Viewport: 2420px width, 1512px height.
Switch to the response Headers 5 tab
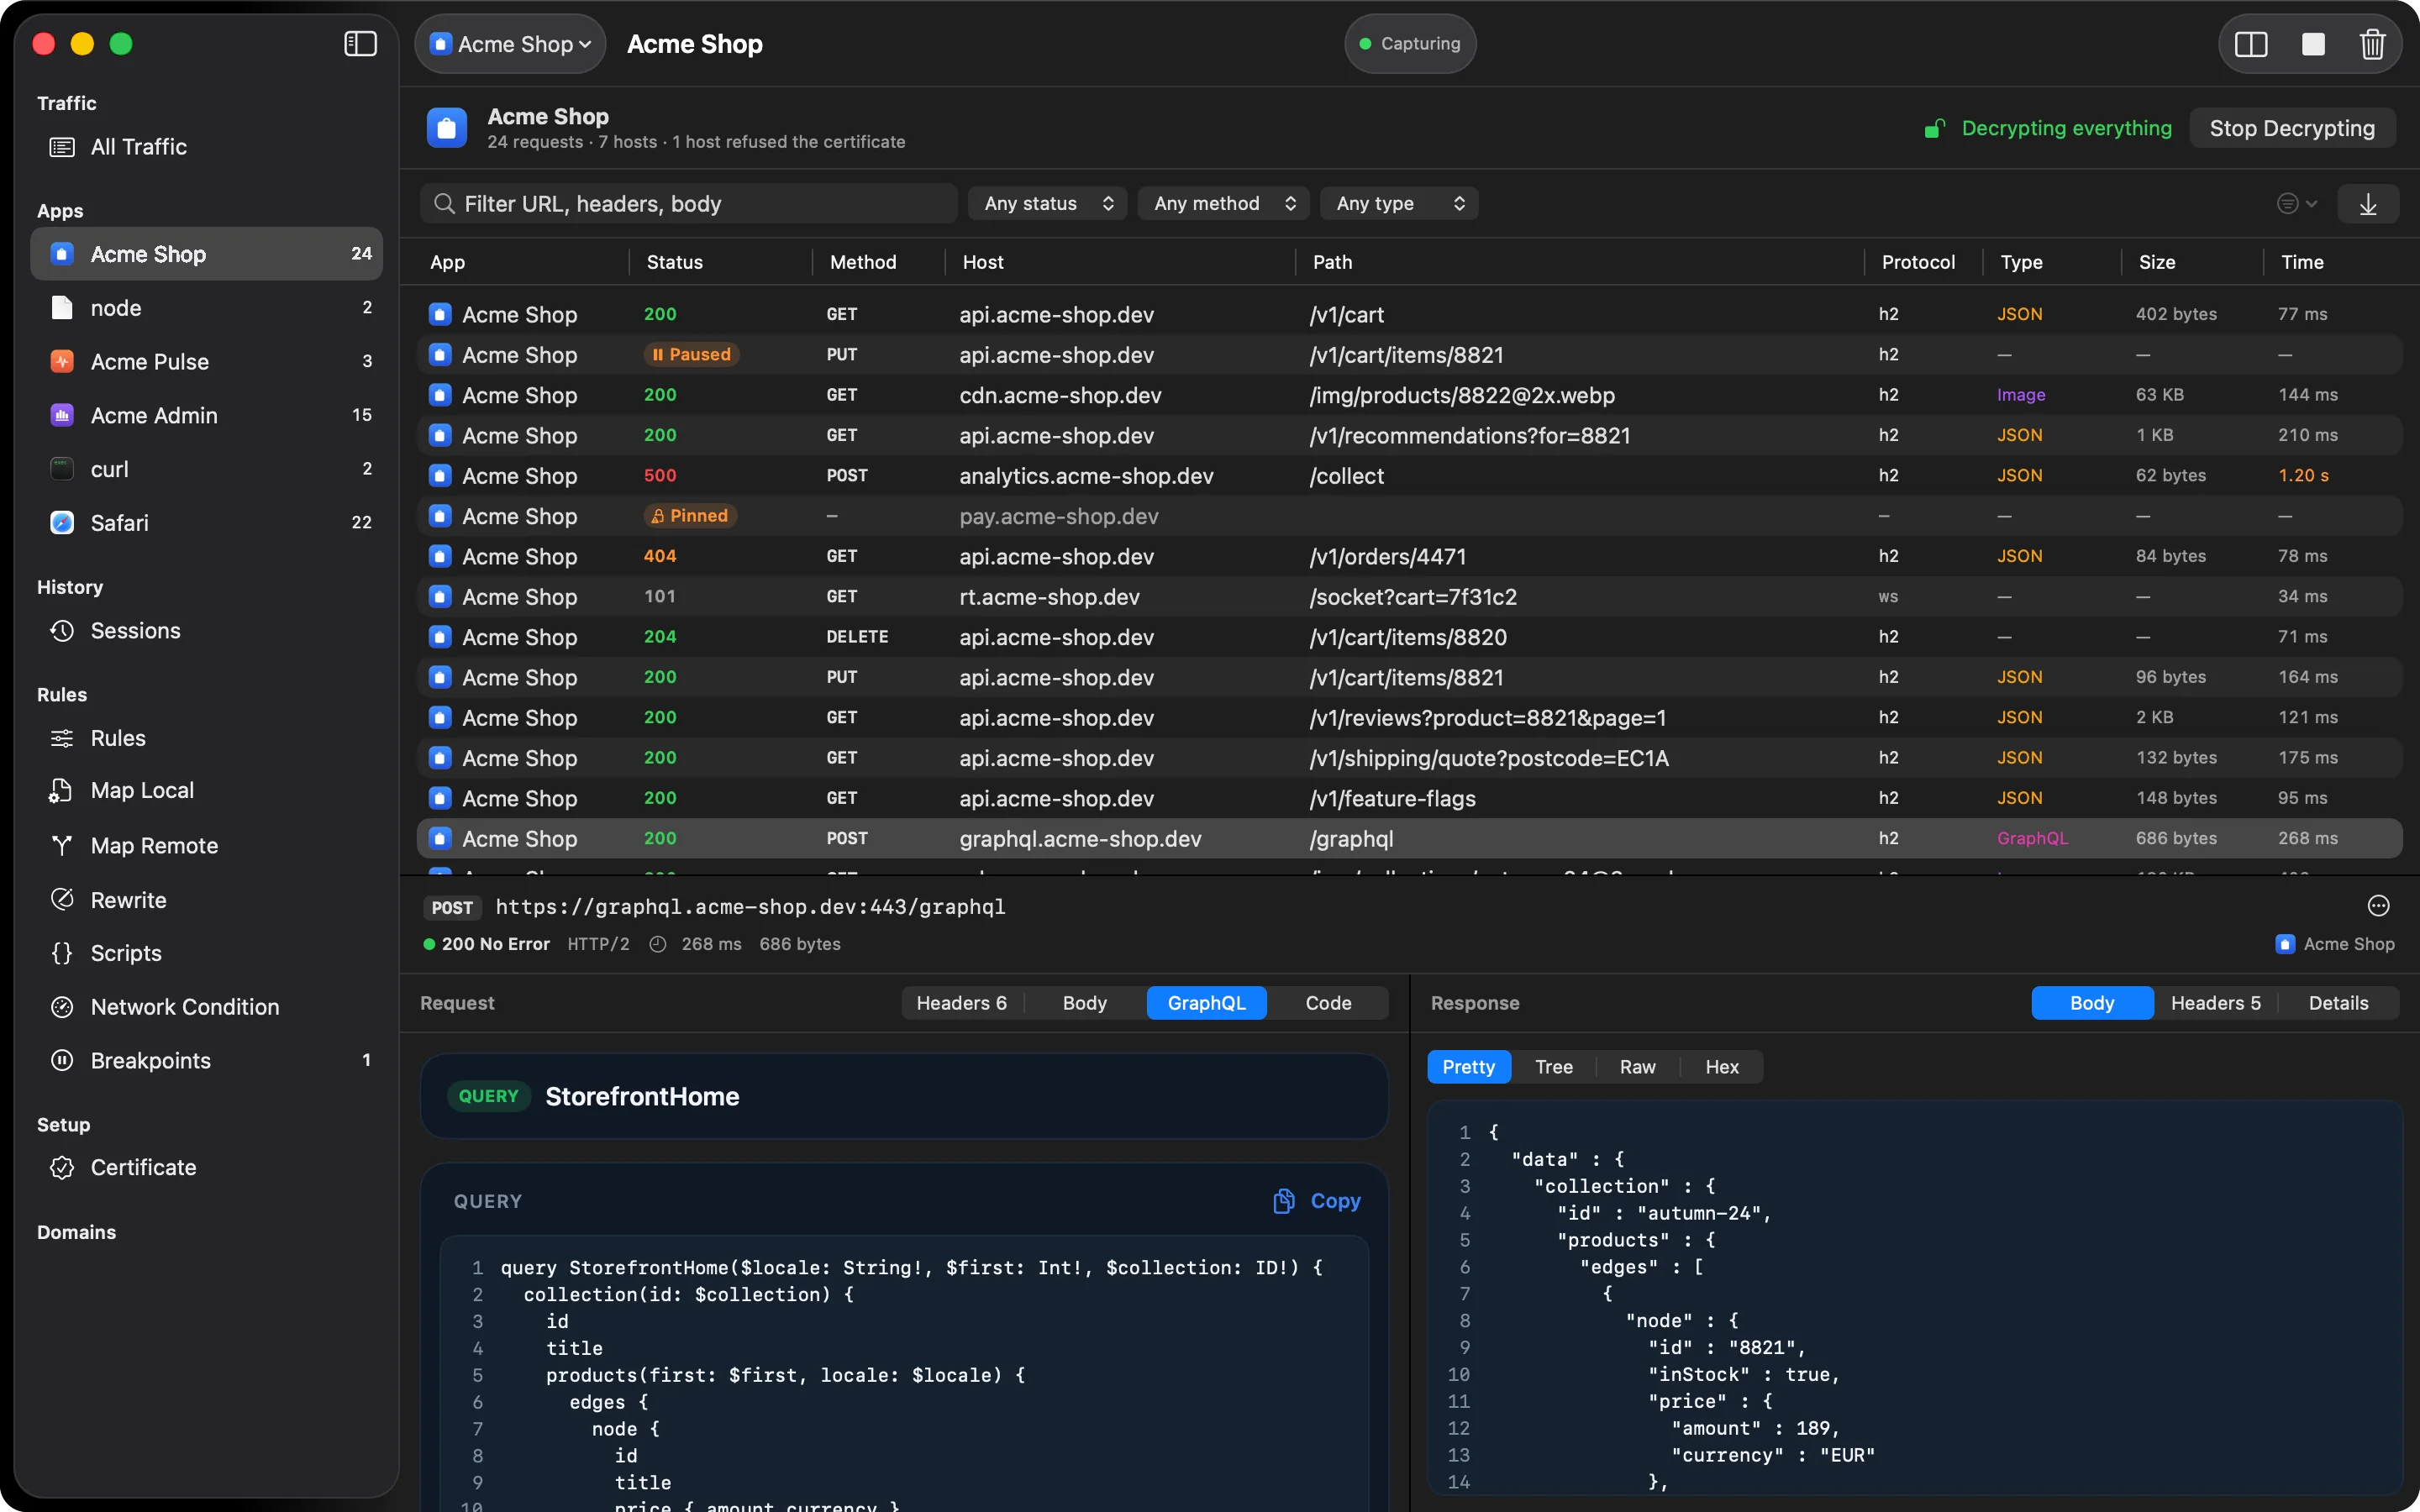click(x=2215, y=1003)
